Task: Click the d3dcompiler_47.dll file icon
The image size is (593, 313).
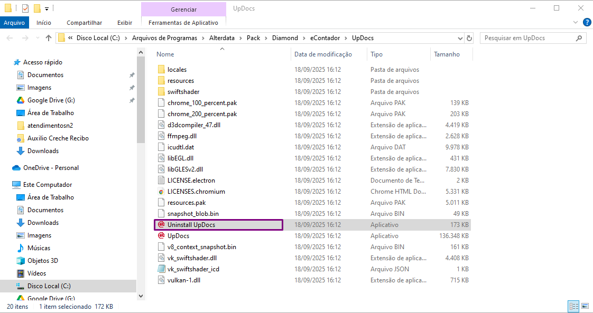Action: coord(161,125)
